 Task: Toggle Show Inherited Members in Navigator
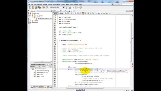pos(32,87)
